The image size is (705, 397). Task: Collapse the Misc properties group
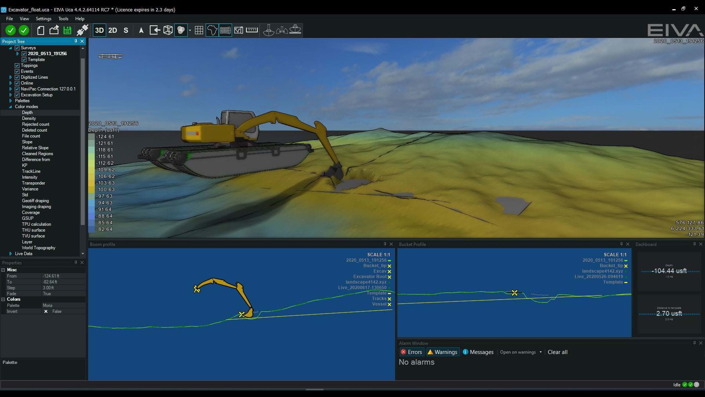pyautogui.click(x=3, y=270)
